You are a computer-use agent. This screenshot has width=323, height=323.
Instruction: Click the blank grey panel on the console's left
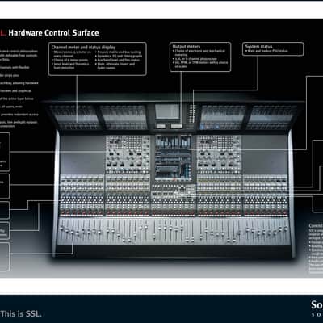point(82,154)
